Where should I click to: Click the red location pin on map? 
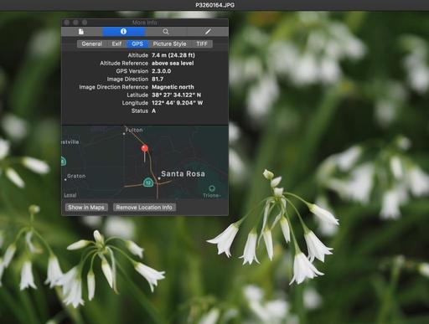coord(144,149)
